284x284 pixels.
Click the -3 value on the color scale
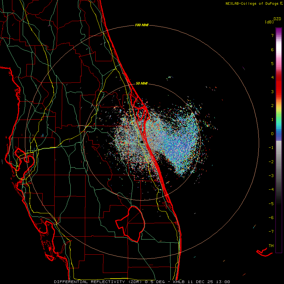pyautogui.click(x=271, y=176)
